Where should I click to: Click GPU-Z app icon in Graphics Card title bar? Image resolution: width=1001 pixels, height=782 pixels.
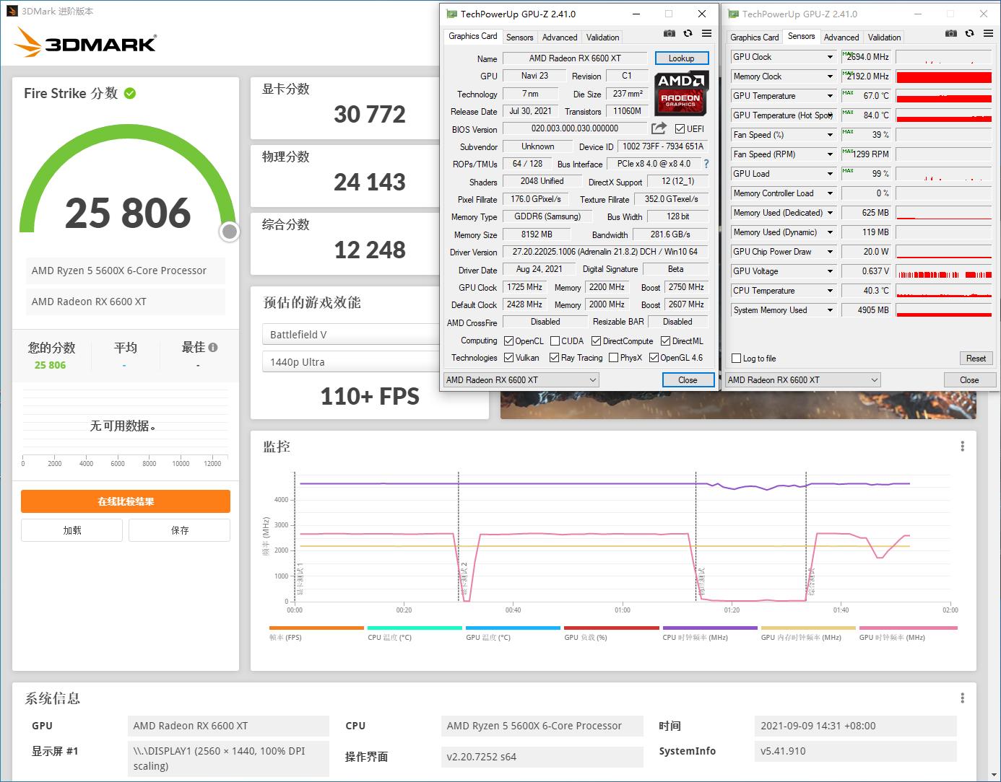click(x=451, y=14)
